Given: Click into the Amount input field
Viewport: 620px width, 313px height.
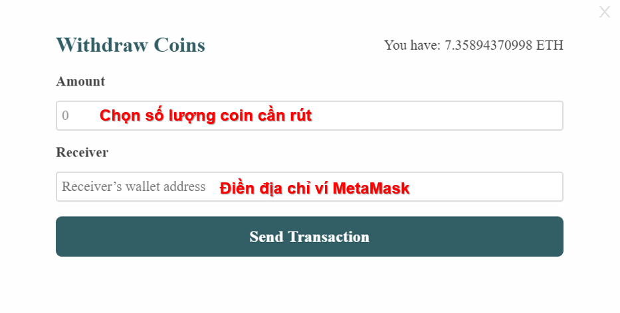Looking at the screenshot, I should click(310, 115).
